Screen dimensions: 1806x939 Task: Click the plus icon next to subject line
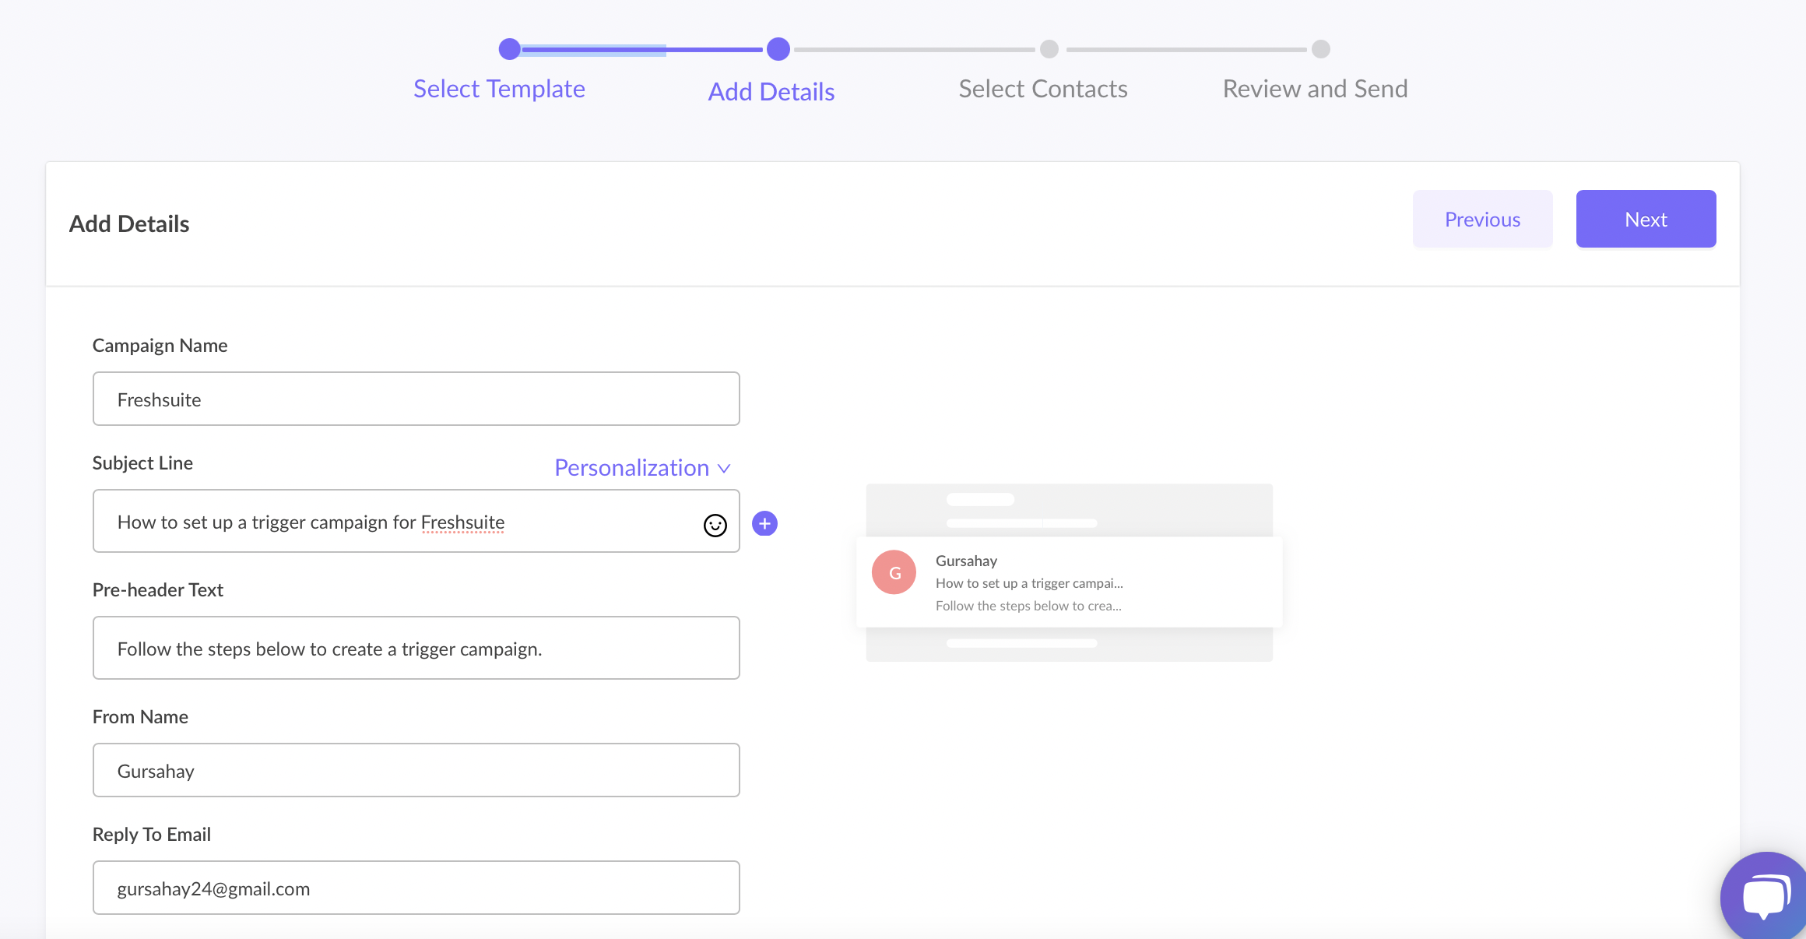(764, 522)
